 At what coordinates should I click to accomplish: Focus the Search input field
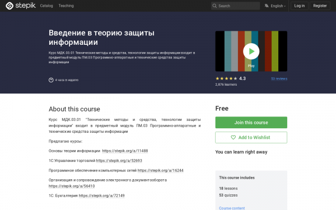pyautogui.click(x=235, y=6)
